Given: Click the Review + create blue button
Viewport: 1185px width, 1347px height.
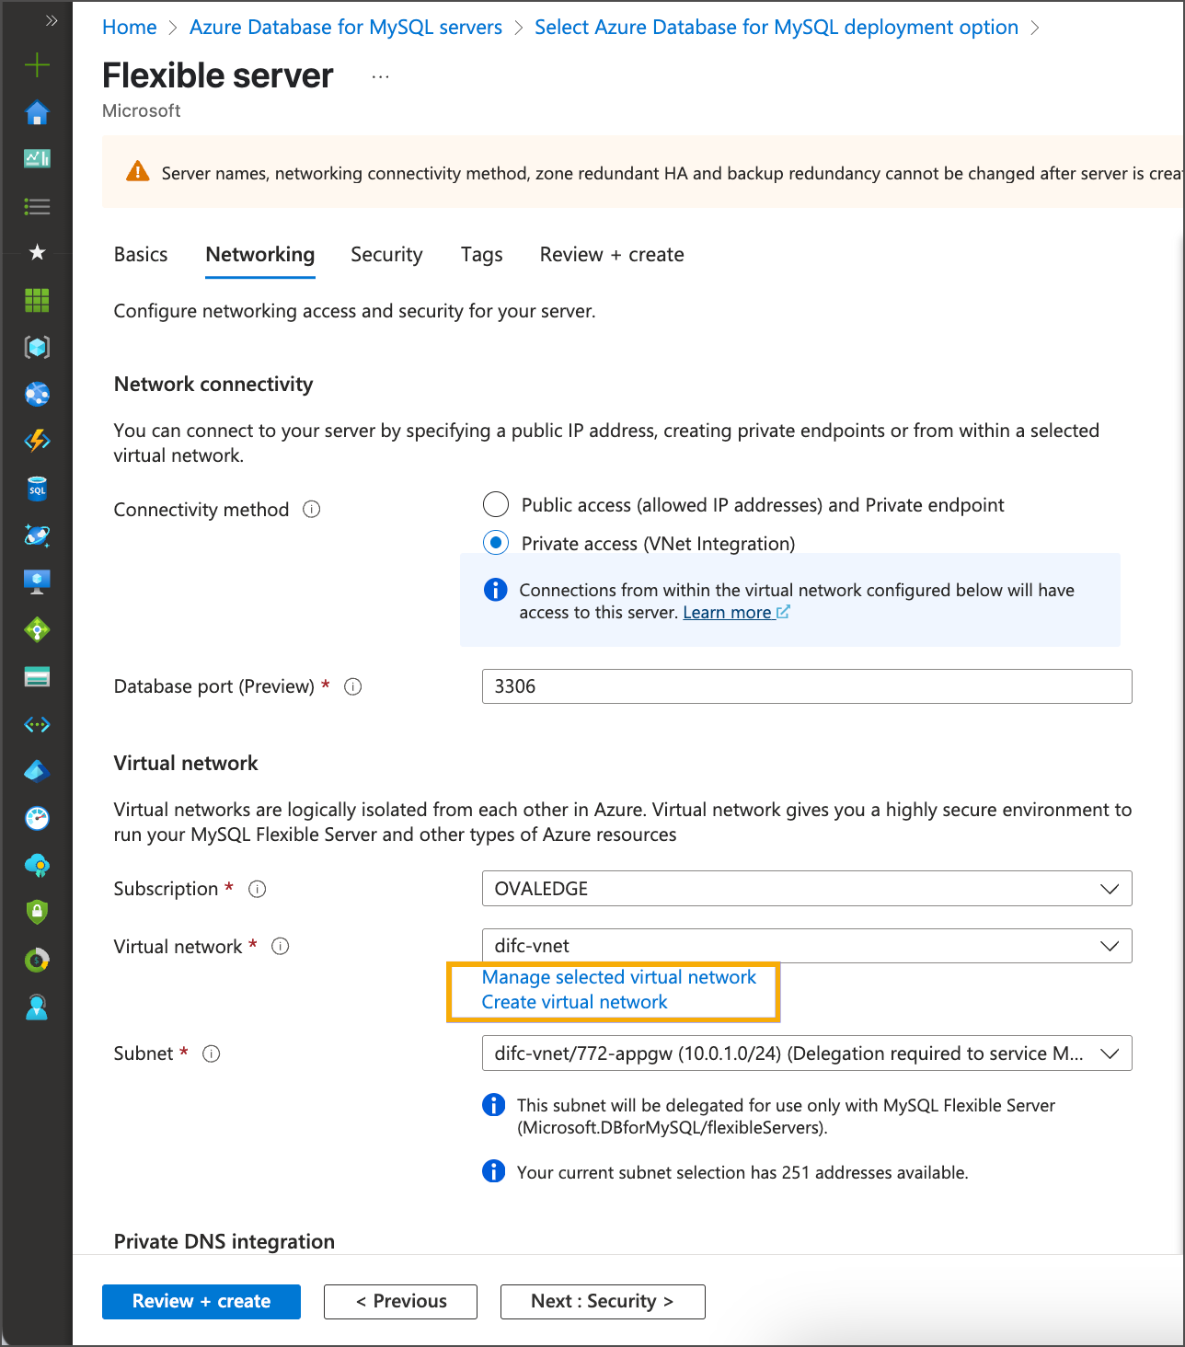Looking at the screenshot, I should pyautogui.click(x=201, y=1301).
